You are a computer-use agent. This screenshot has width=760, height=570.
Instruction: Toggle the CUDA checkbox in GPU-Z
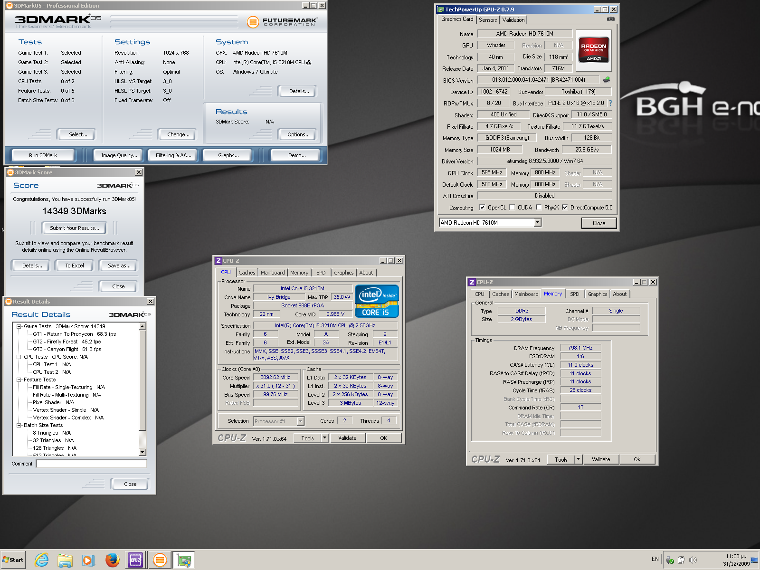tap(512, 207)
